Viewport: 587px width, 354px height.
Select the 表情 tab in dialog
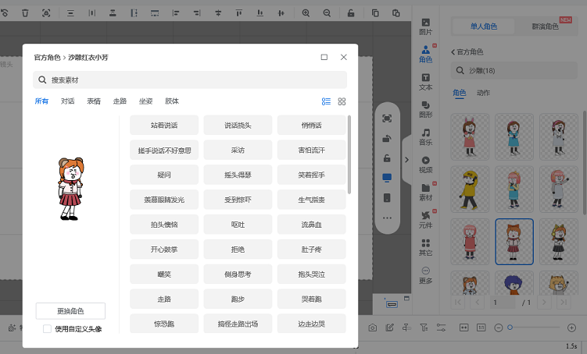pos(94,101)
